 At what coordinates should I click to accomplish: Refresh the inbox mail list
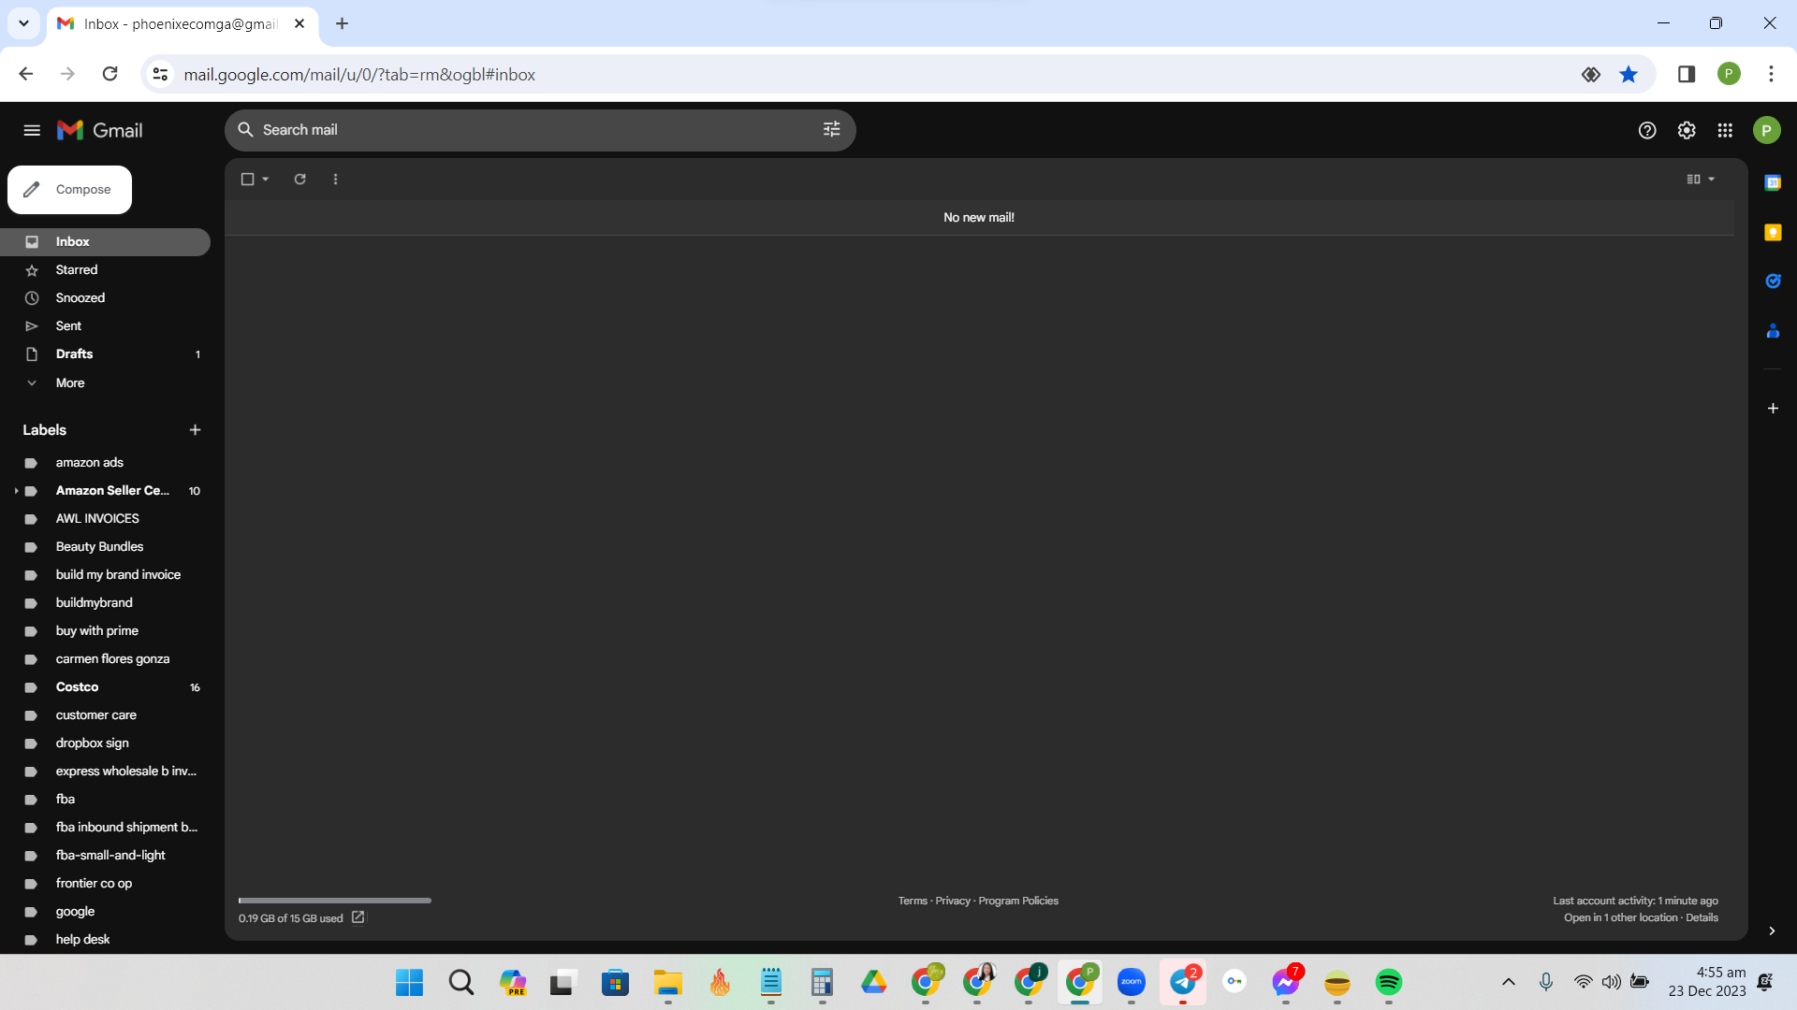pos(299,180)
